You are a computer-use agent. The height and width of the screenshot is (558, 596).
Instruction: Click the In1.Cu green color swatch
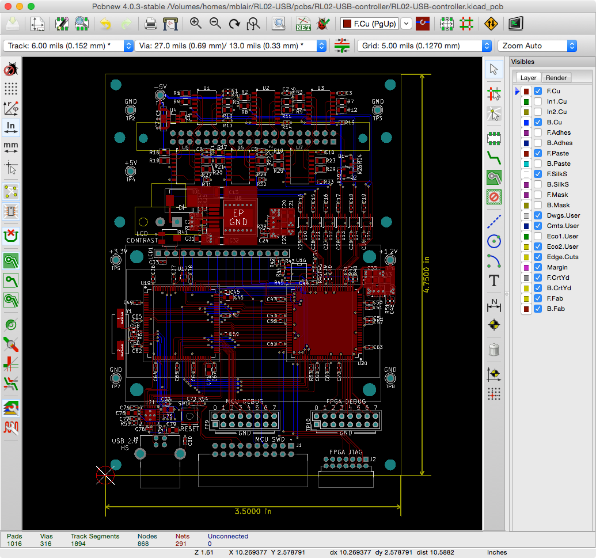pyautogui.click(x=526, y=102)
